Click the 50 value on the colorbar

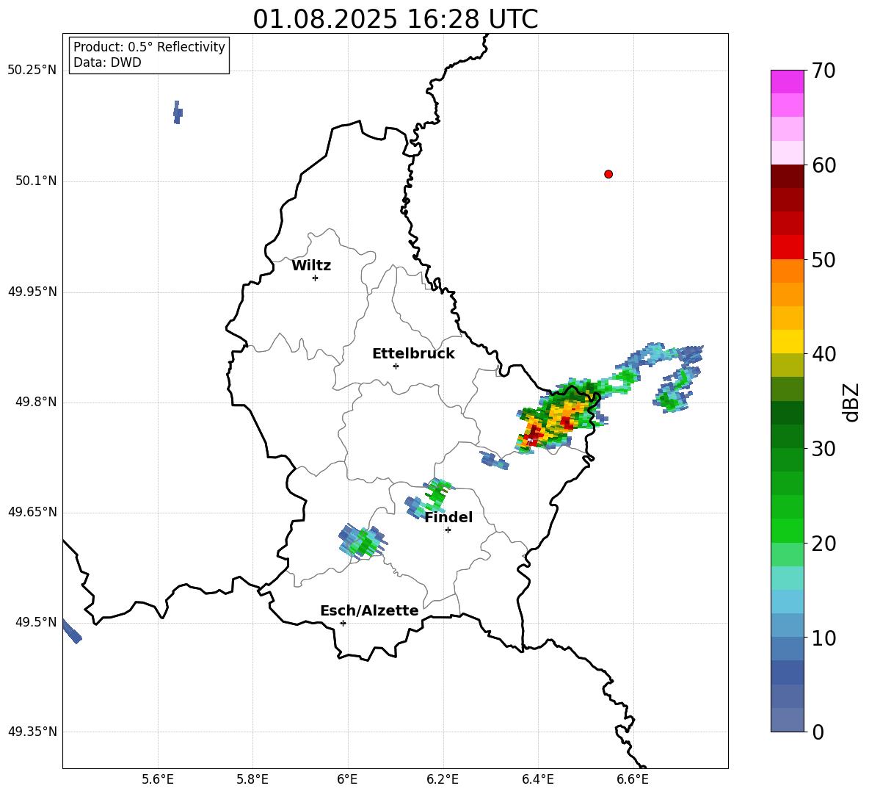point(823,259)
